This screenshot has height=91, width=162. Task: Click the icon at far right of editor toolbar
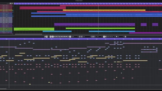click(125, 37)
